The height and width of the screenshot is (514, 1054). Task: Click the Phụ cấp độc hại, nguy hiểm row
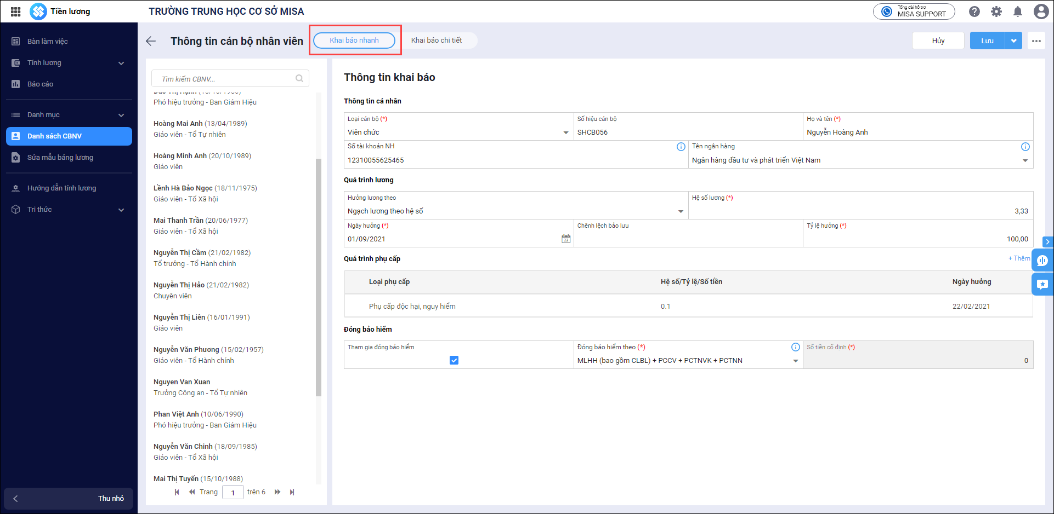point(688,306)
